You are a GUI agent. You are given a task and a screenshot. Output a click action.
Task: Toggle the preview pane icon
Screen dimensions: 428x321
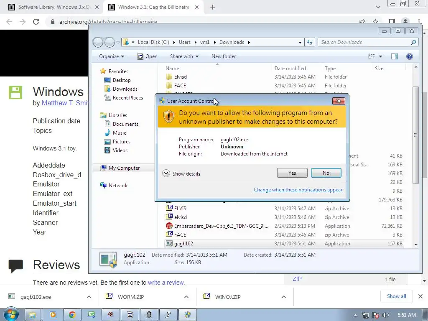pyautogui.click(x=395, y=56)
